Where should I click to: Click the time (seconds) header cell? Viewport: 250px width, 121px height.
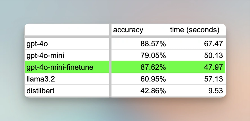(197, 30)
